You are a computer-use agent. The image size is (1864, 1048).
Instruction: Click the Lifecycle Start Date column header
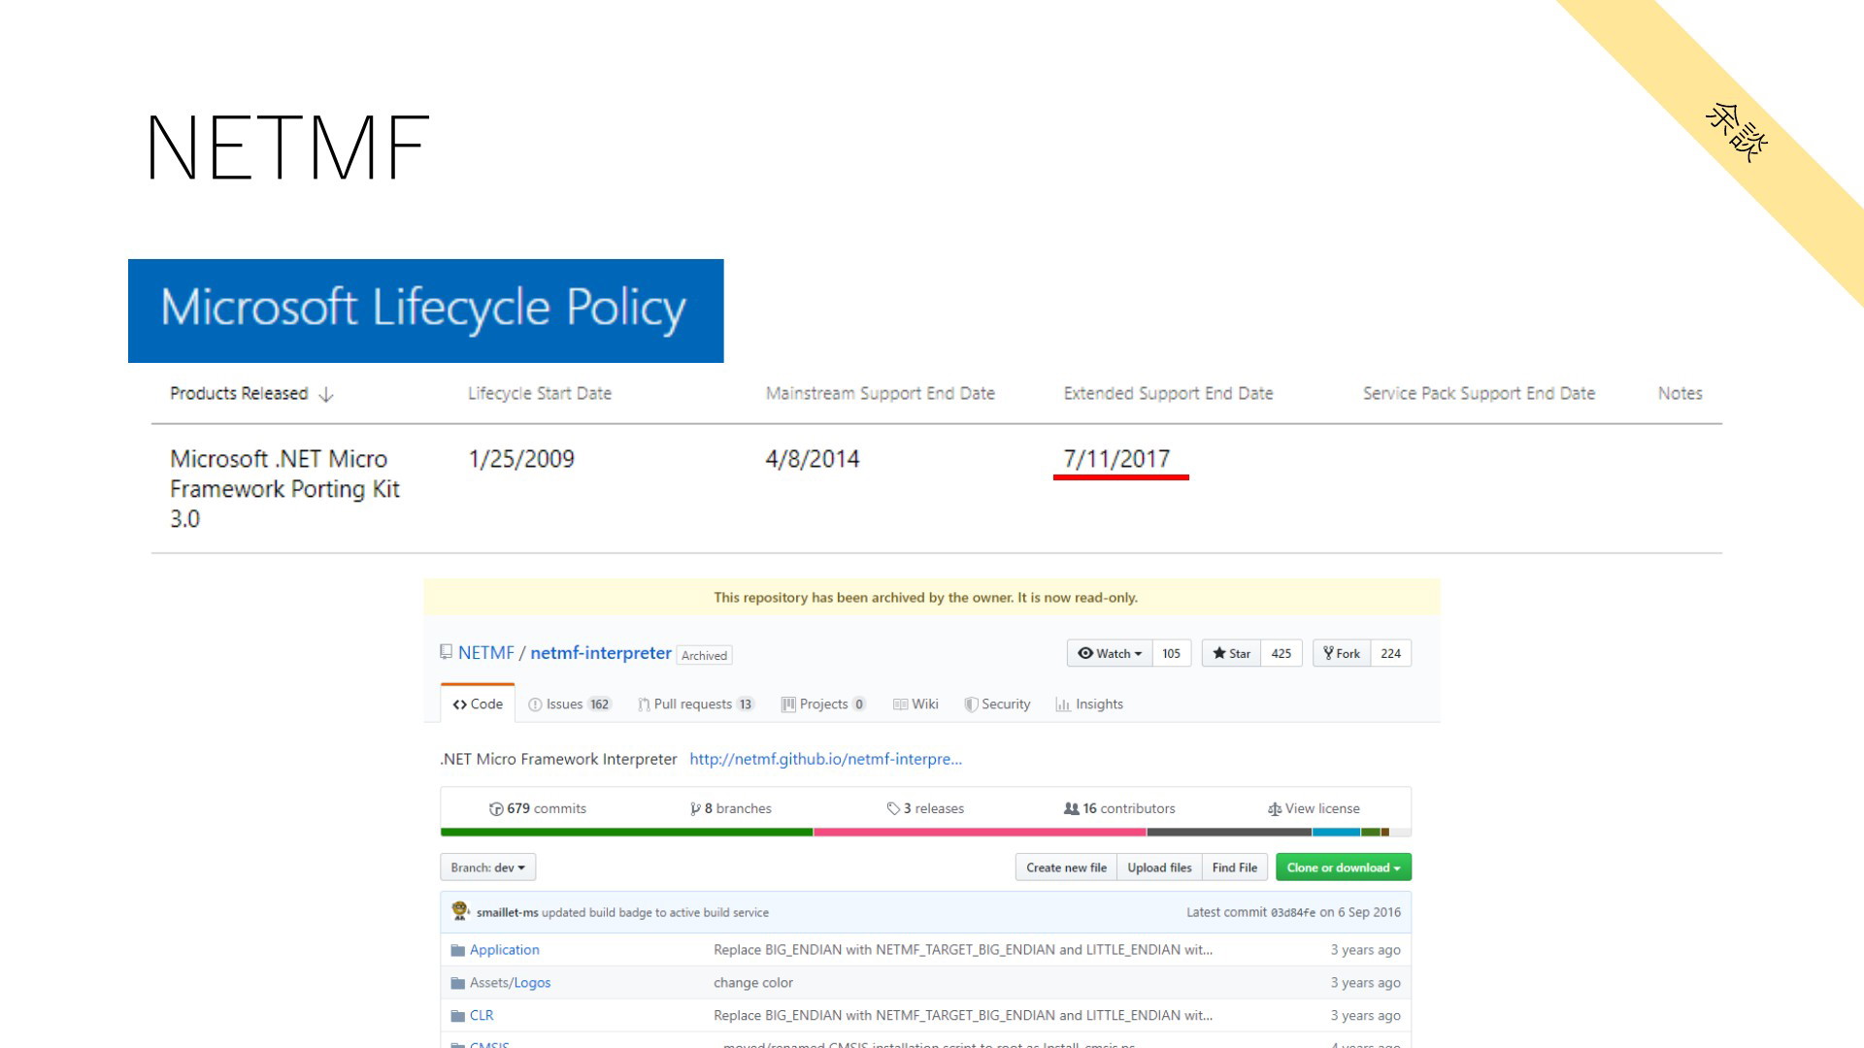(540, 393)
